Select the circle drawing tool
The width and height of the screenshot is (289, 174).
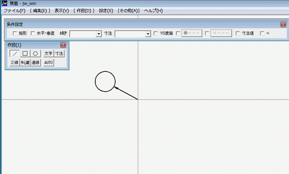[x=35, y=54]
